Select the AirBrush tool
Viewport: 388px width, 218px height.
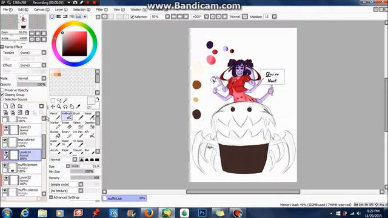[x=67, y=116]
